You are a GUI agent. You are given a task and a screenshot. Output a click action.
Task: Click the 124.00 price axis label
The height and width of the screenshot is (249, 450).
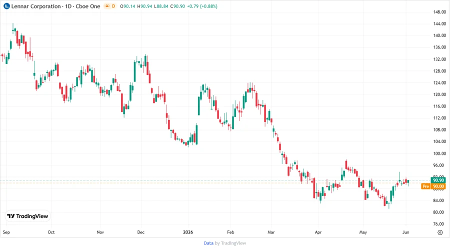pyautogui.click(x=439, y=82)
